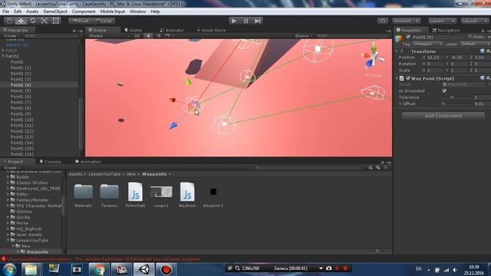The image size is (491, 276).
Task: Select the FollowPath script asset
Action: click(135, 195)
